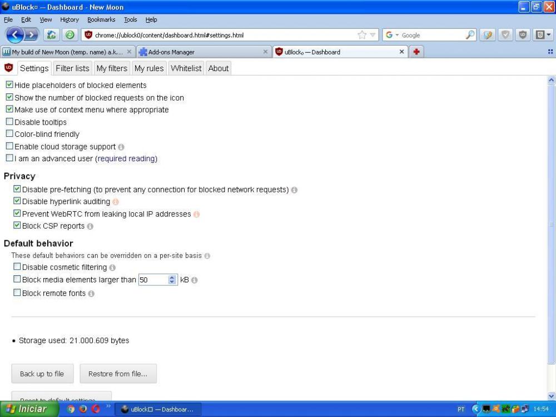This screenshot has width=556, height=417.
Task: Open the Google search engine dropdown
Action: pos(392,35)
